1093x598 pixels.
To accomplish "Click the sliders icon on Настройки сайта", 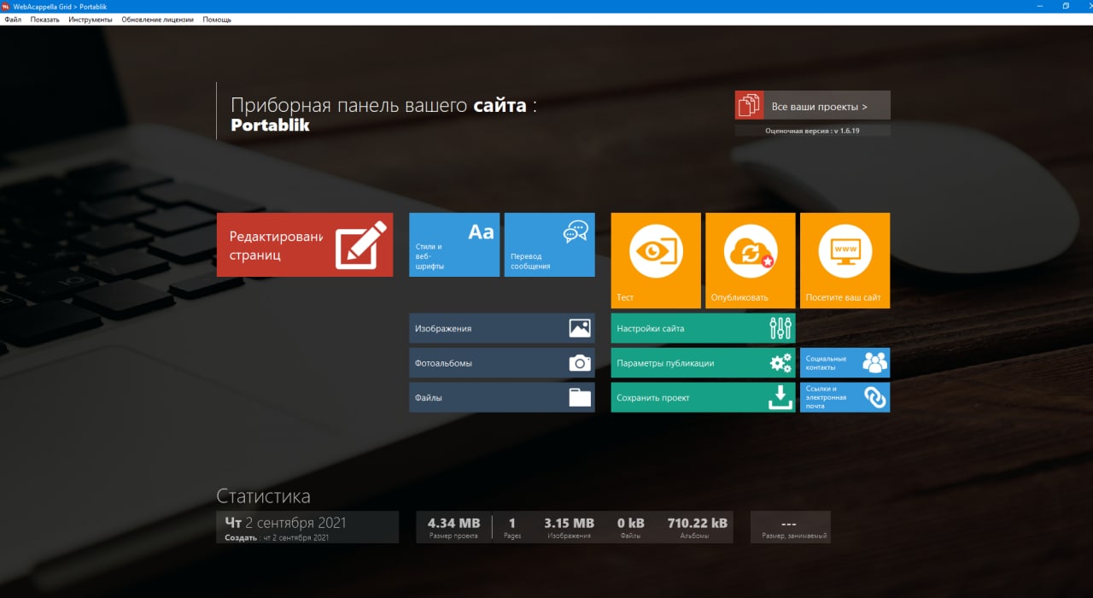I will tap(780, 328).
